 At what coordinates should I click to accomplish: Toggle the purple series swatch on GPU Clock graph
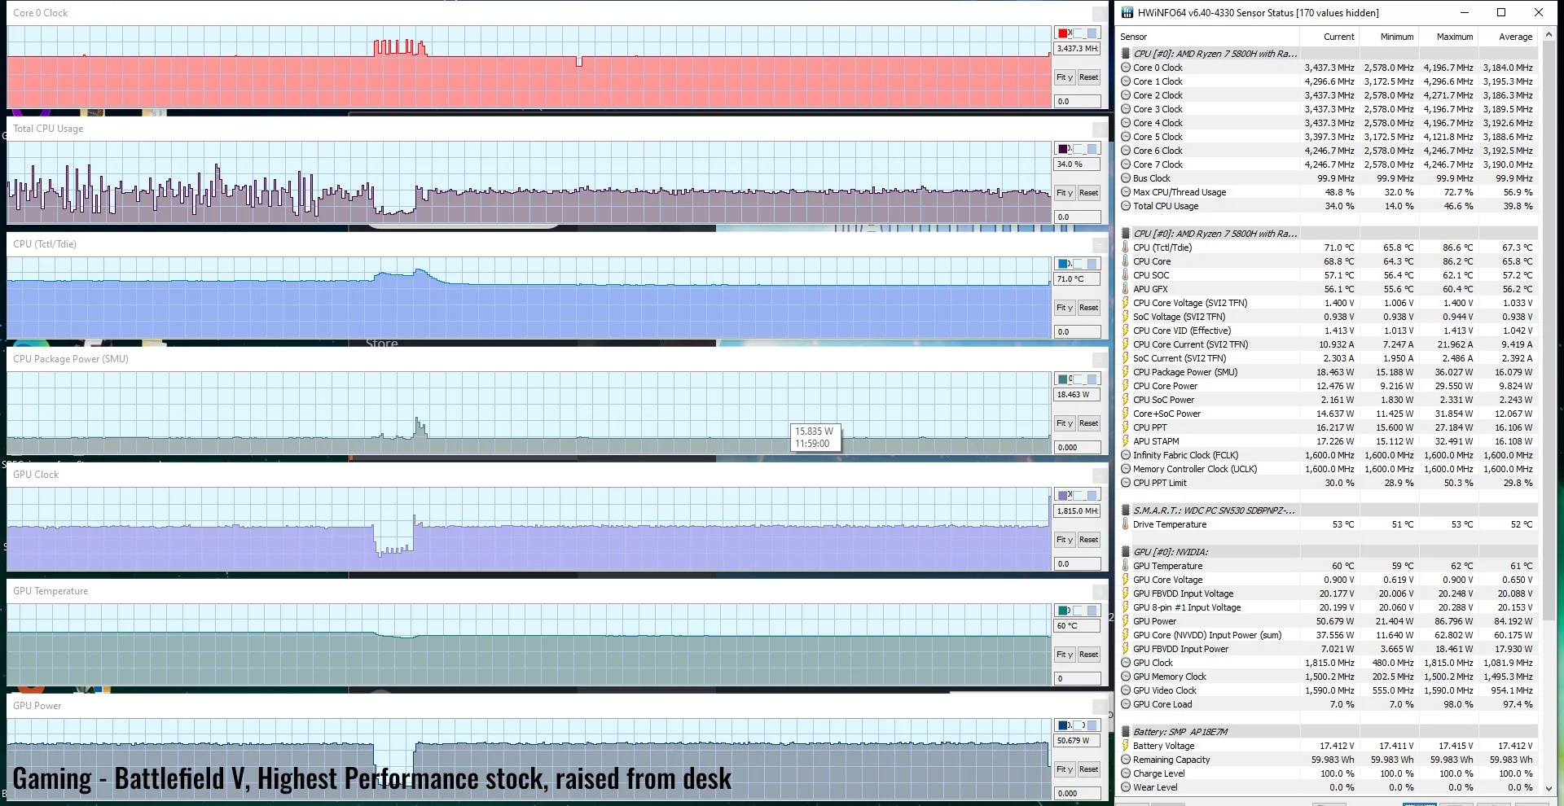click(x=1062, y=494)
